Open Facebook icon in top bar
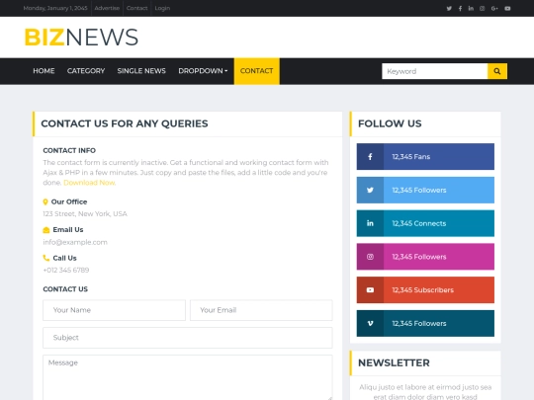The width and height of the screenshot is (534, 400). click(x=460, y=8)
